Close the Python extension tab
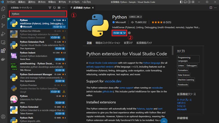Viewport: 219px width, 123px height. point(93,8)
